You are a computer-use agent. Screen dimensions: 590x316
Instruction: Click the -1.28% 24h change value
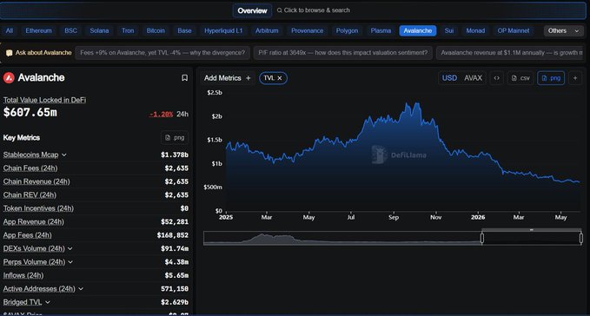(x=161, y=115)
